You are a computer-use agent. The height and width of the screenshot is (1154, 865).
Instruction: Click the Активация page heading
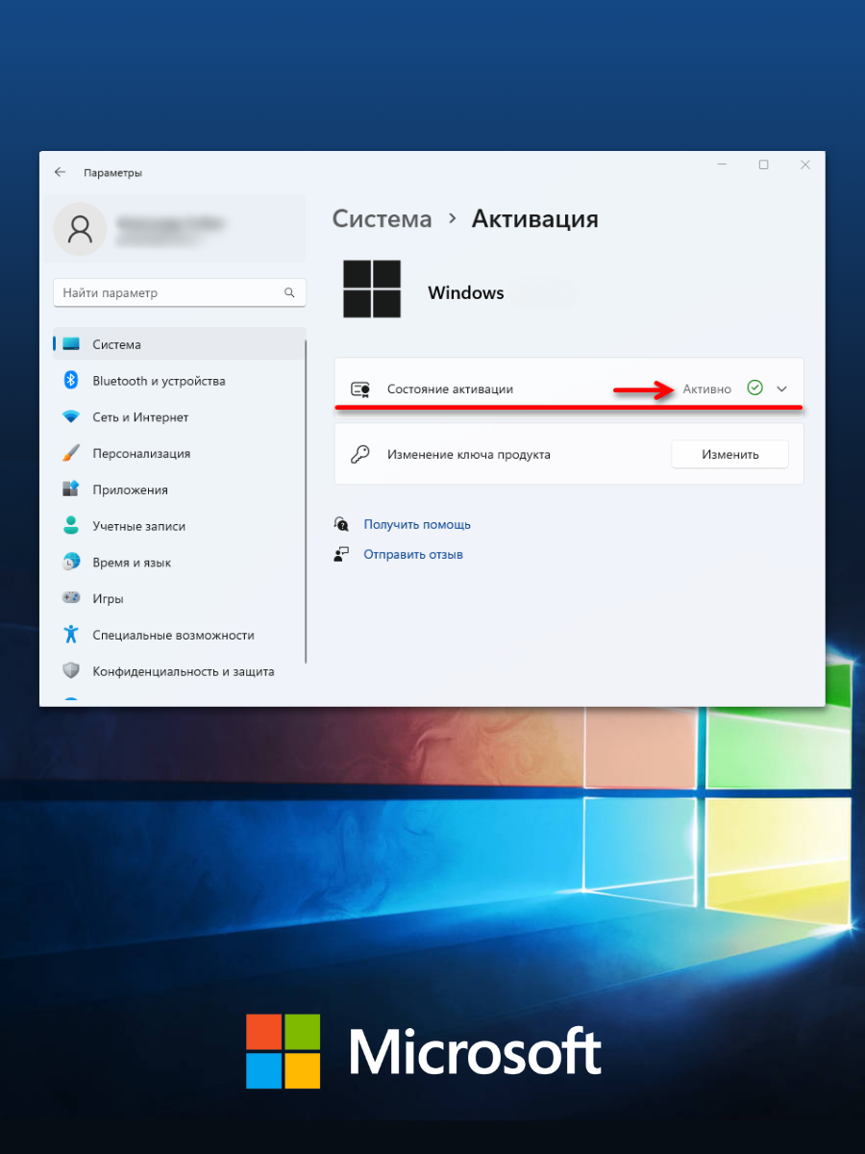coord(534,218)
